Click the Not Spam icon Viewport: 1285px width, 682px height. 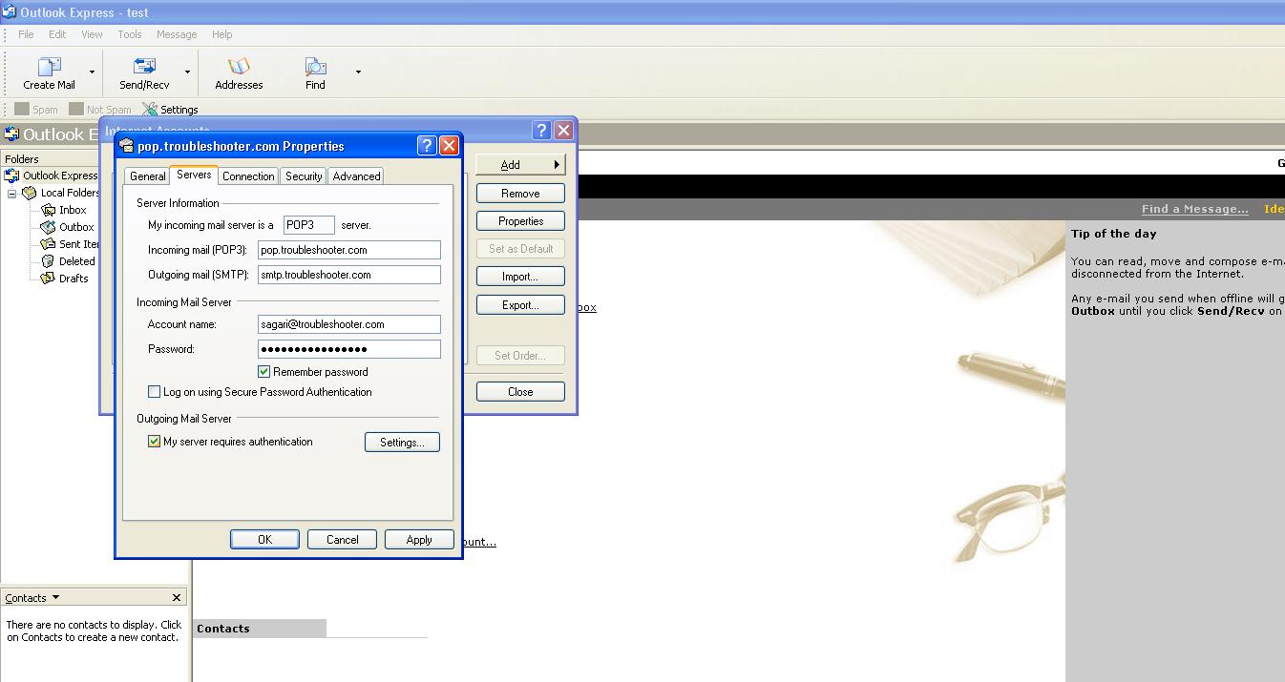click(x=99, y=109)
